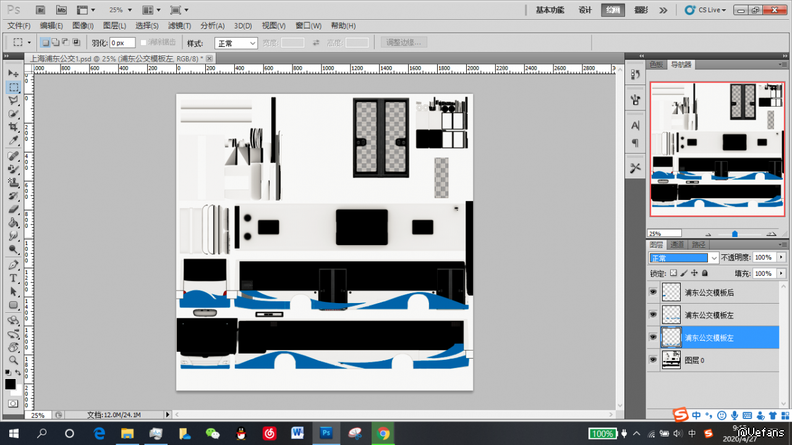
Task: Open the Character panel icon
Action: coord(635,125)
